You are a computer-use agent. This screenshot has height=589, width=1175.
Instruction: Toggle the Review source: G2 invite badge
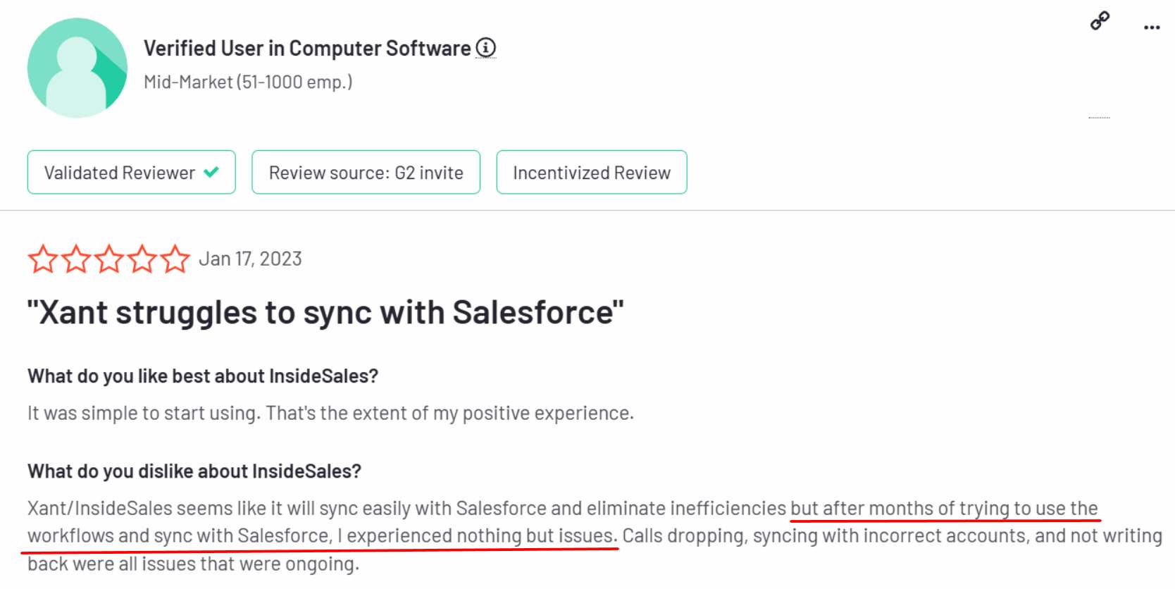(x=365, y=172)
